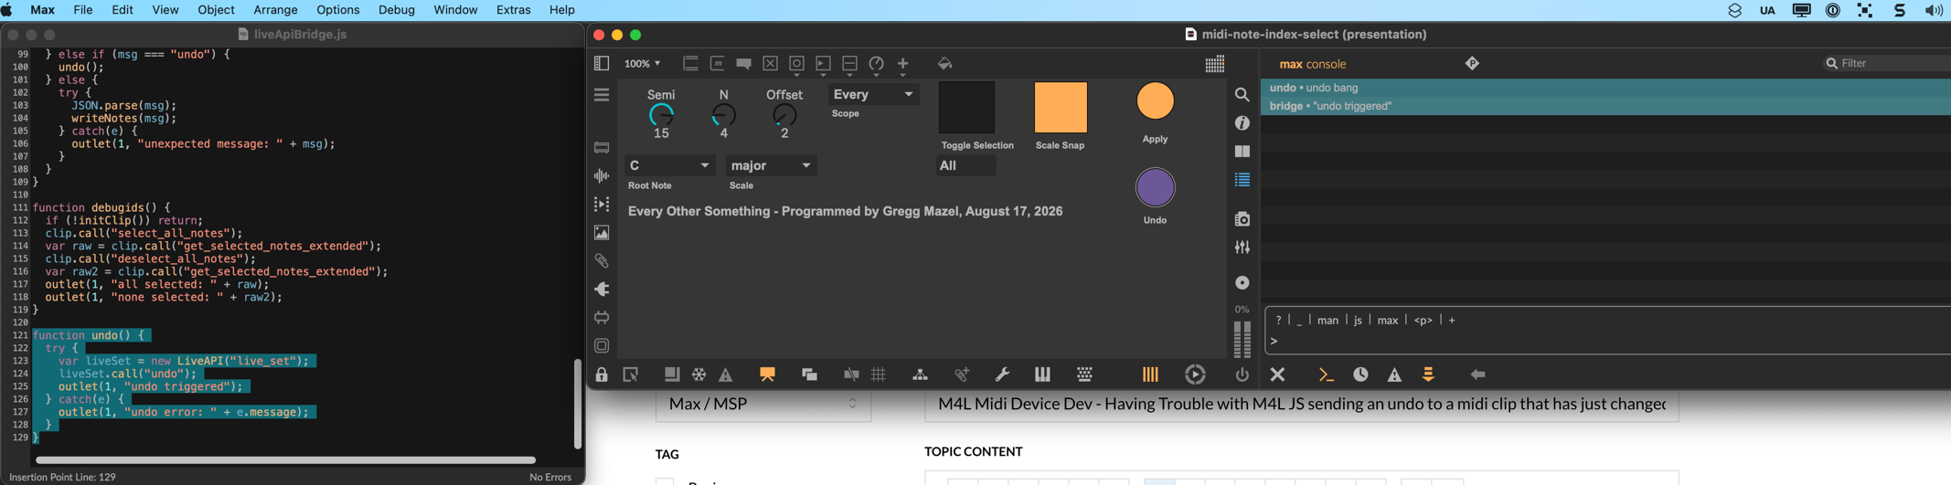The height and width of the screenshot is (485, 1951).
Task: Toggle console errors-only warning icon
Action: 1394,374
